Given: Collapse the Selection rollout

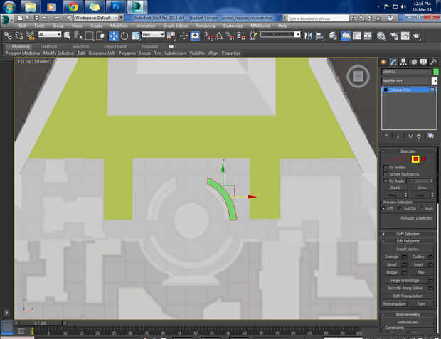Looking at the screenshot, I should click(408, 151).
